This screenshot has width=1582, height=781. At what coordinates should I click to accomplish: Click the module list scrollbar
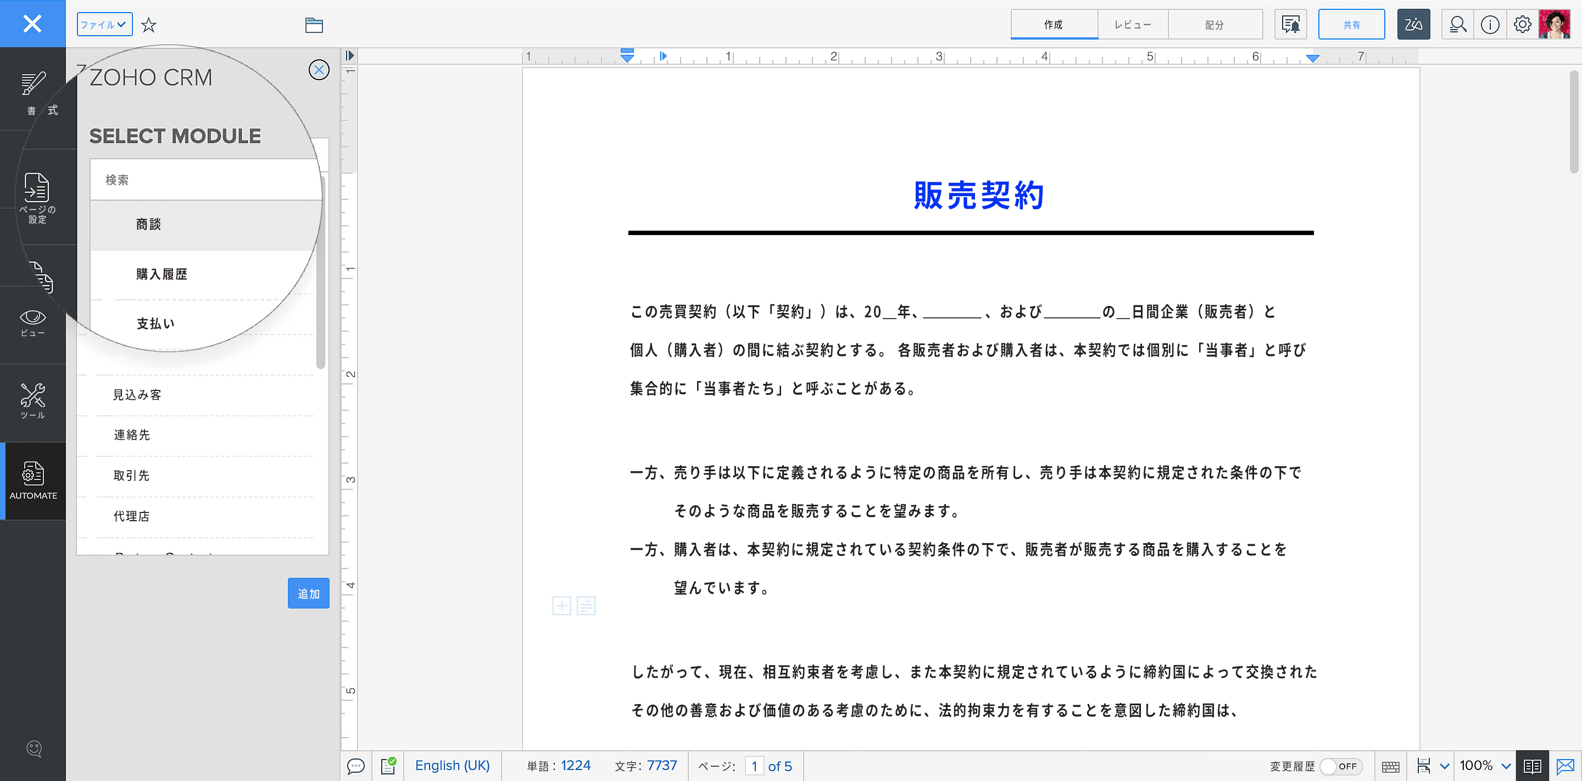tap(321, 273)
